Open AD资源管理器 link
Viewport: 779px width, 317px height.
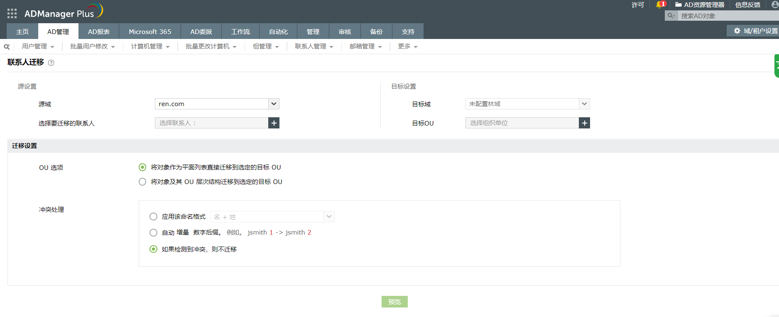pos(704,5)
